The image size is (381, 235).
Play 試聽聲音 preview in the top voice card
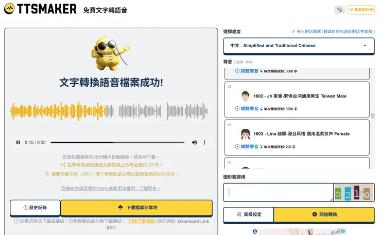pyautogui.click(x=247, y=71)
